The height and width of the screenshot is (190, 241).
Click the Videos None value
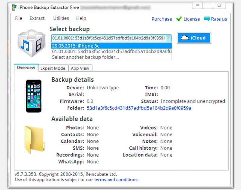[x=166, y=128]
